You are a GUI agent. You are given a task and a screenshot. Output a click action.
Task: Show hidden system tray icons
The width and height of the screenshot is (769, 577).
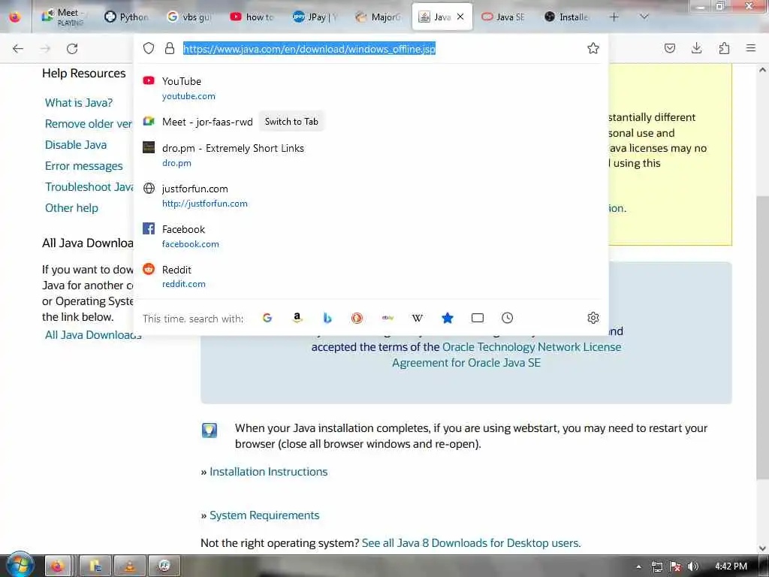(x=638, y=566)
